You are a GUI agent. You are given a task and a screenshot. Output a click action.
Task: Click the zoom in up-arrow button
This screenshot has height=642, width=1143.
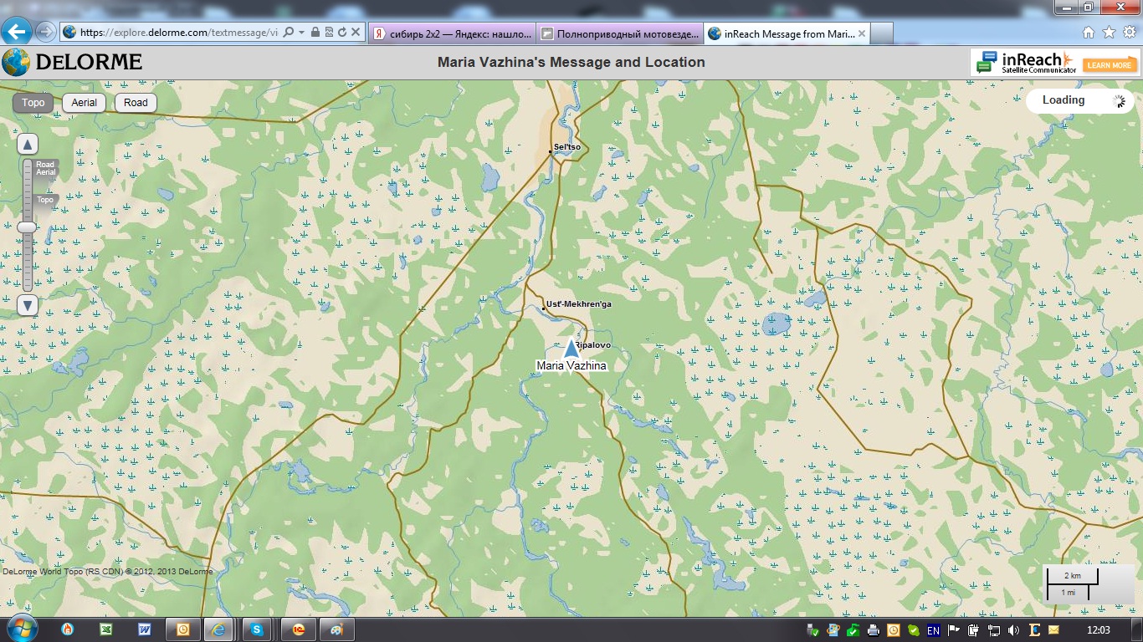click(28, 145)
